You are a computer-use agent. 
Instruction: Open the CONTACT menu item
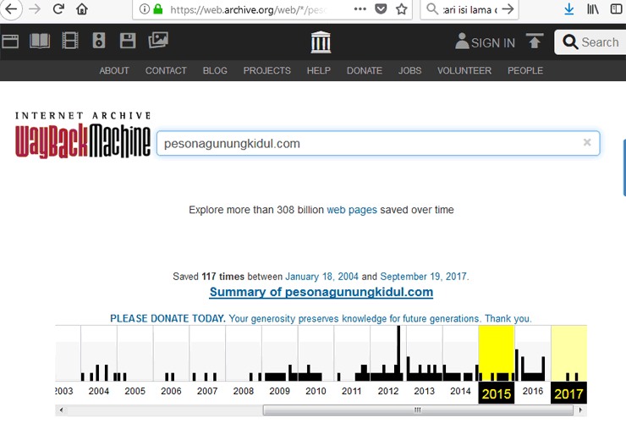166,71
